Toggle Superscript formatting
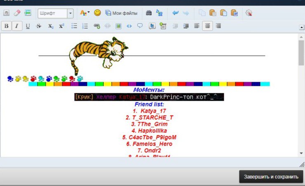Viewport: 305px width, 186px height. pos(61,26)
